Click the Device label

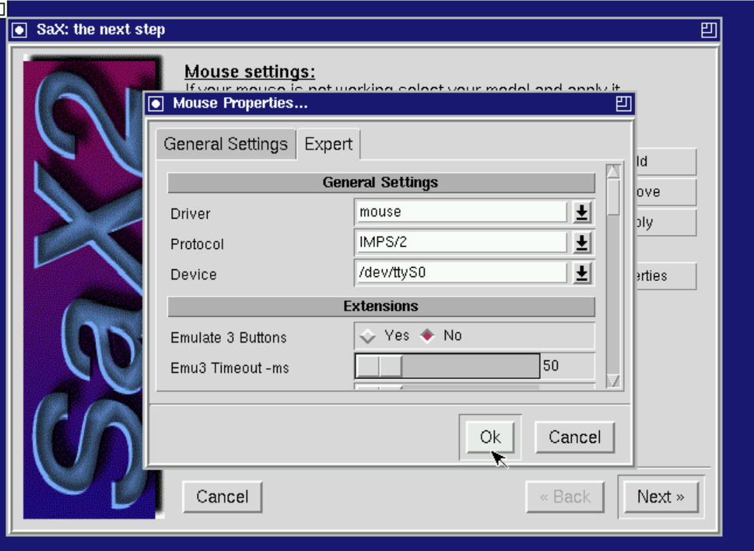click(193, 275)
